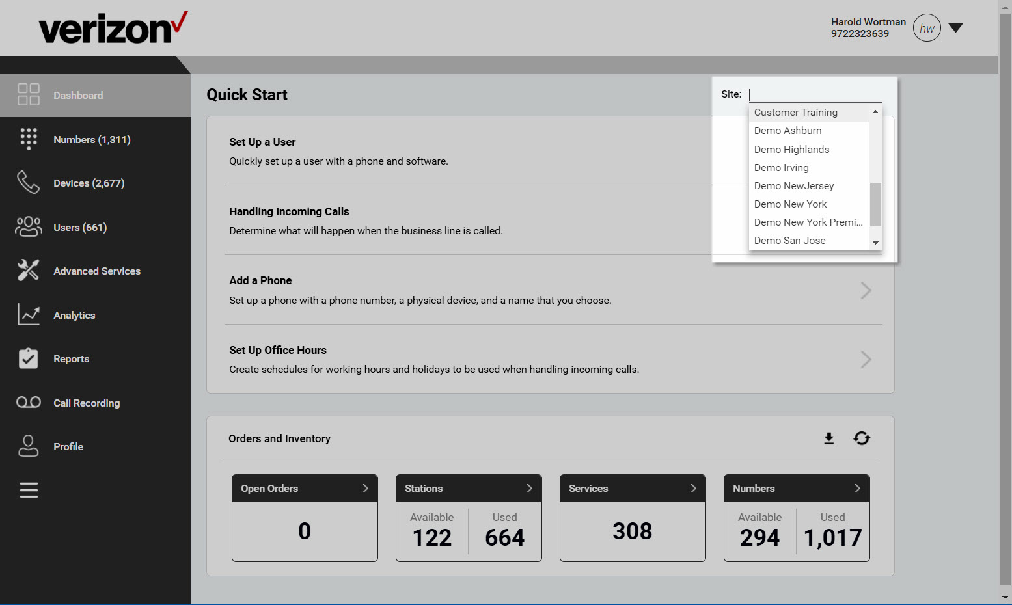
Task: Click the Services card header
Action: pos(633,488)
